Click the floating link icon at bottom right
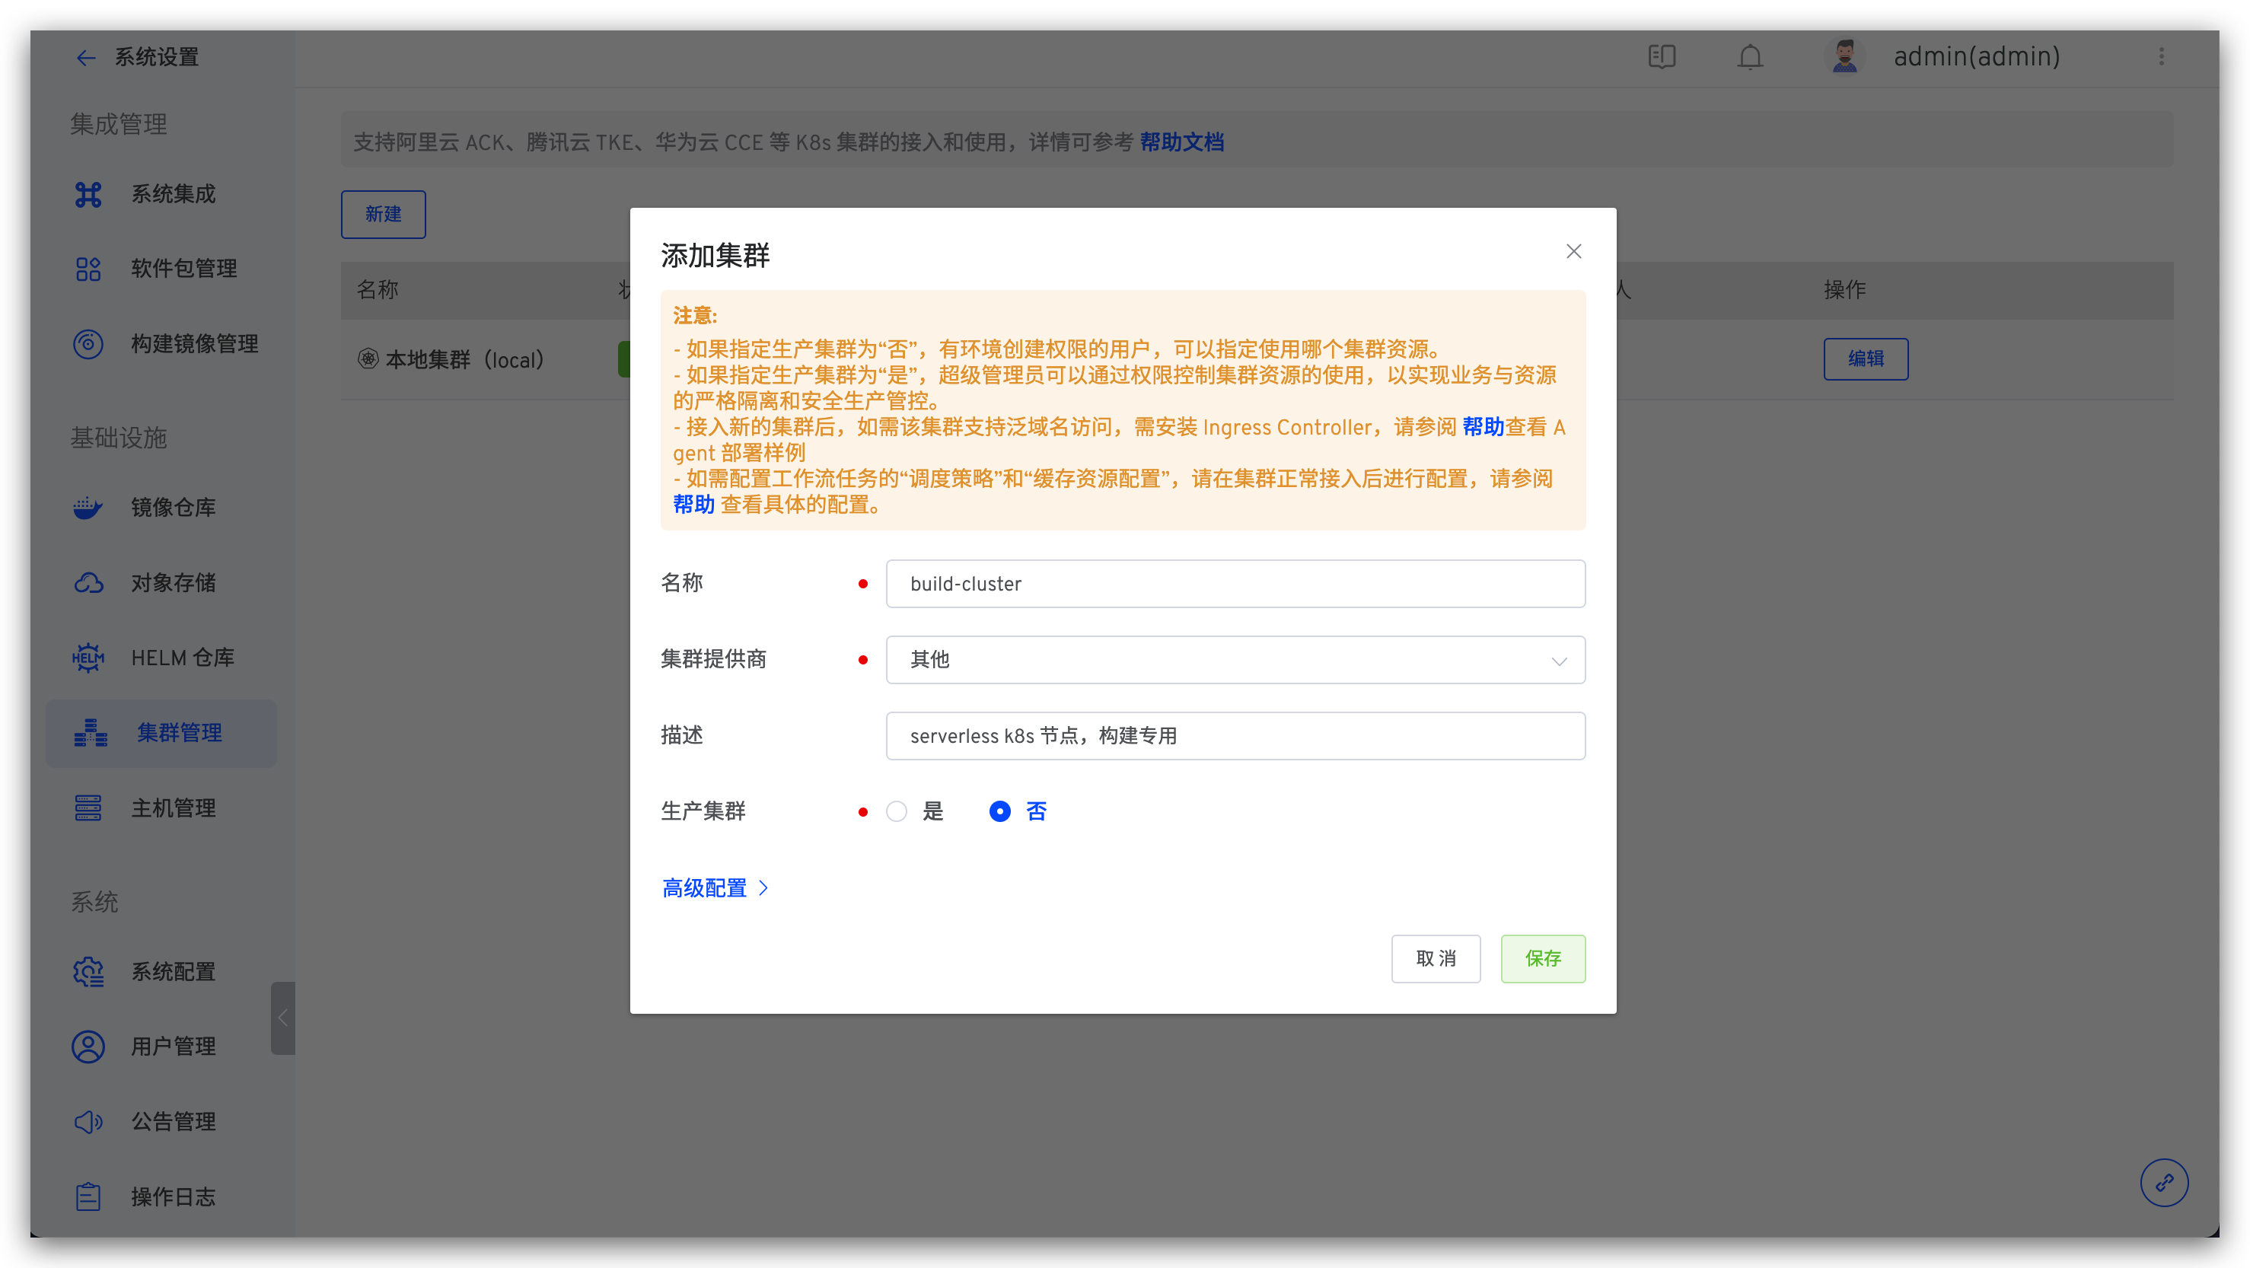 [2163, 1183]
